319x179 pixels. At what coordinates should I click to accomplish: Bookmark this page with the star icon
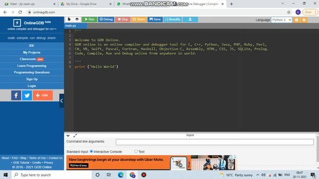pos(289,12)
